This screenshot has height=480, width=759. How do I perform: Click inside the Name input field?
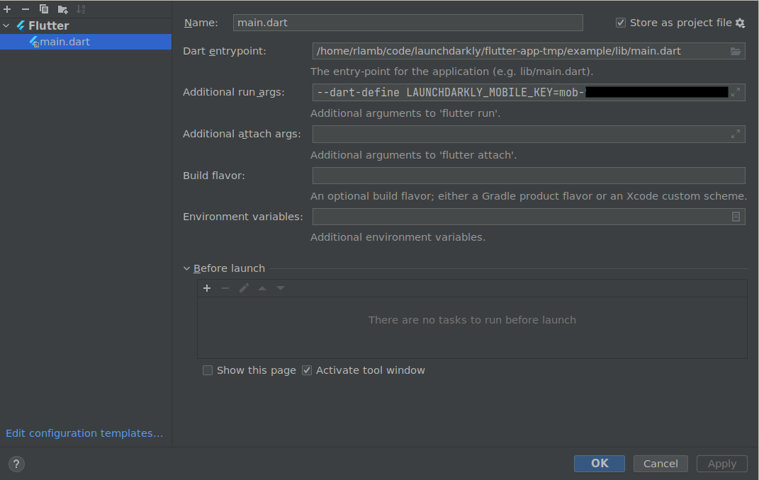click(x=407, y=22)
